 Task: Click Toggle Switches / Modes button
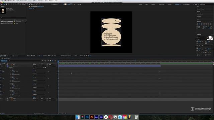coord(39,114)
